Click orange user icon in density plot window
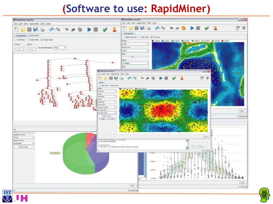 point(182,78)
